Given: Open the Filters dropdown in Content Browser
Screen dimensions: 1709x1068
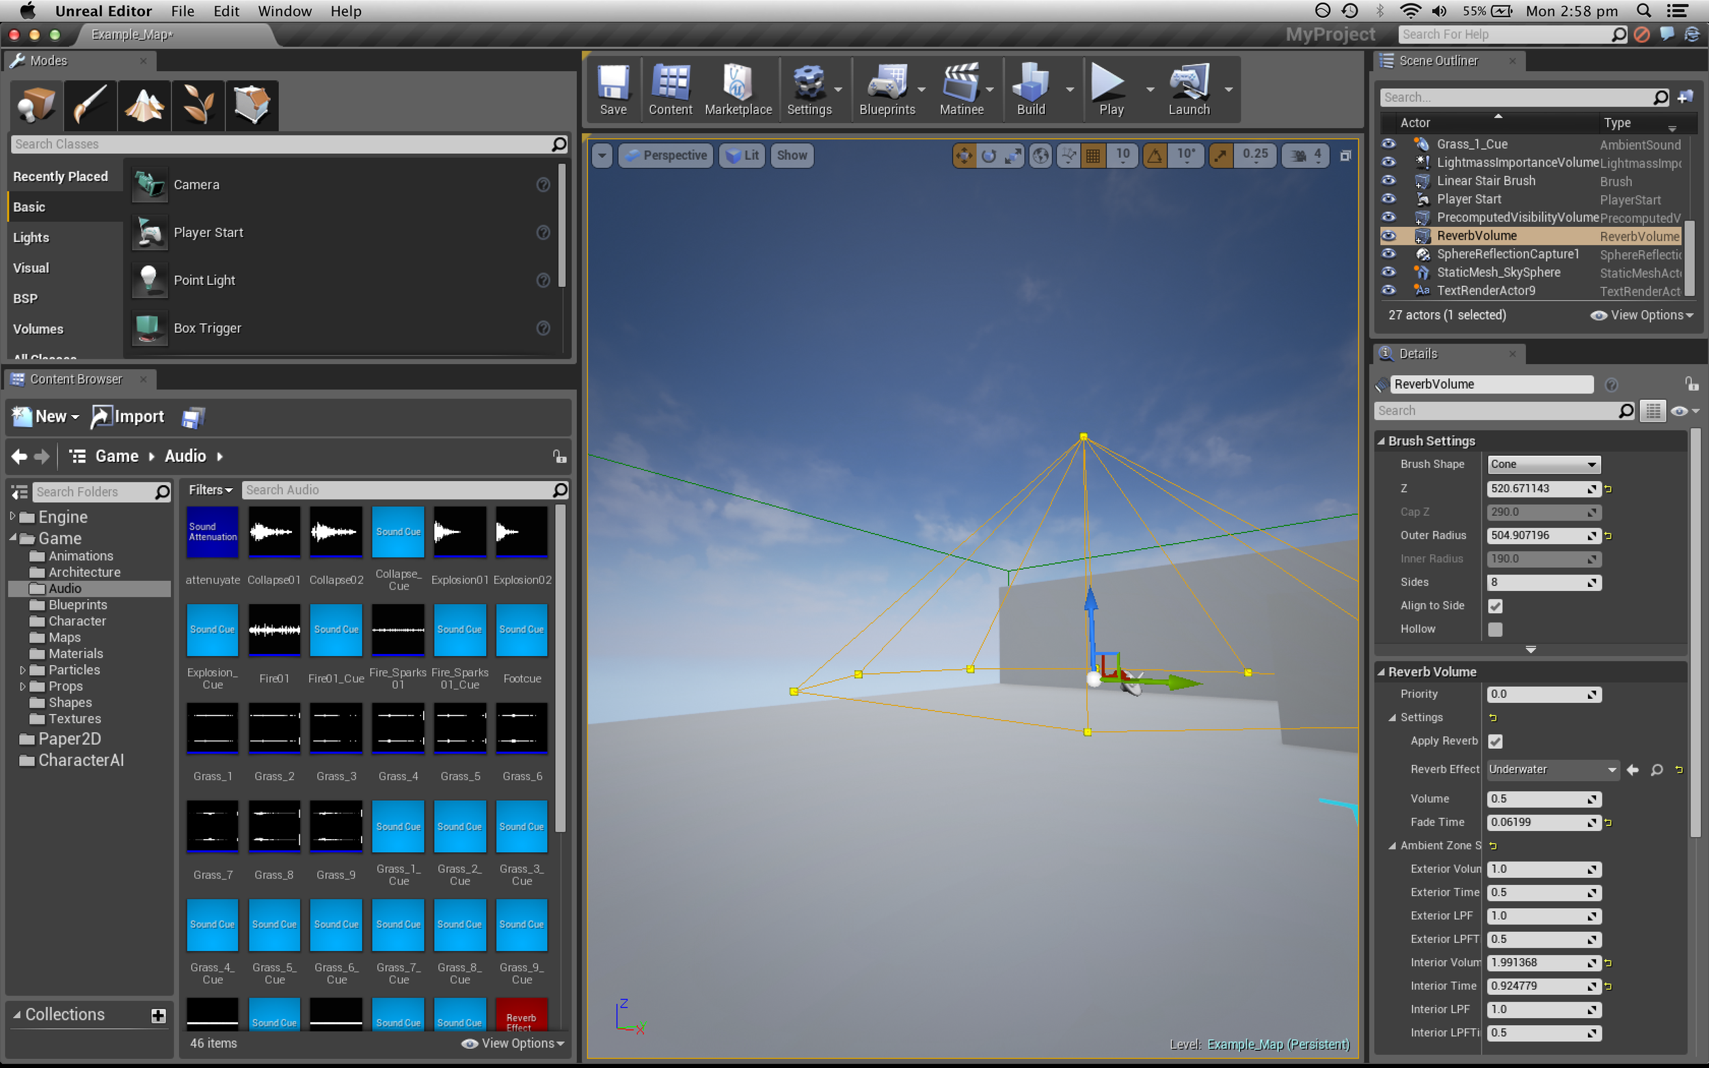Looking at the screenshot, I should 210,490.
